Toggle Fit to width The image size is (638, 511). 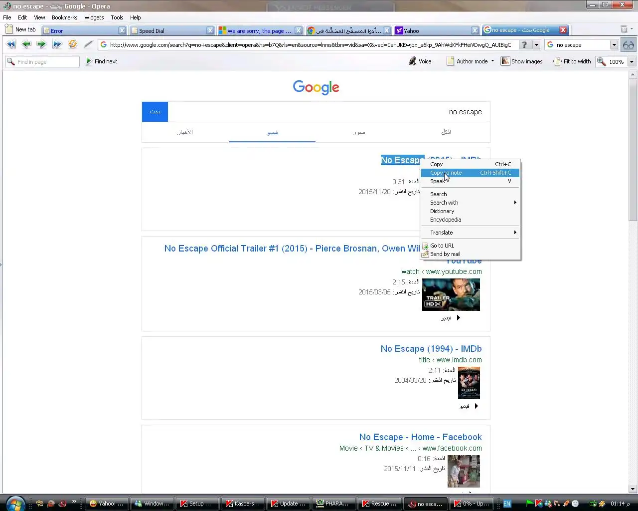point(573,61)
